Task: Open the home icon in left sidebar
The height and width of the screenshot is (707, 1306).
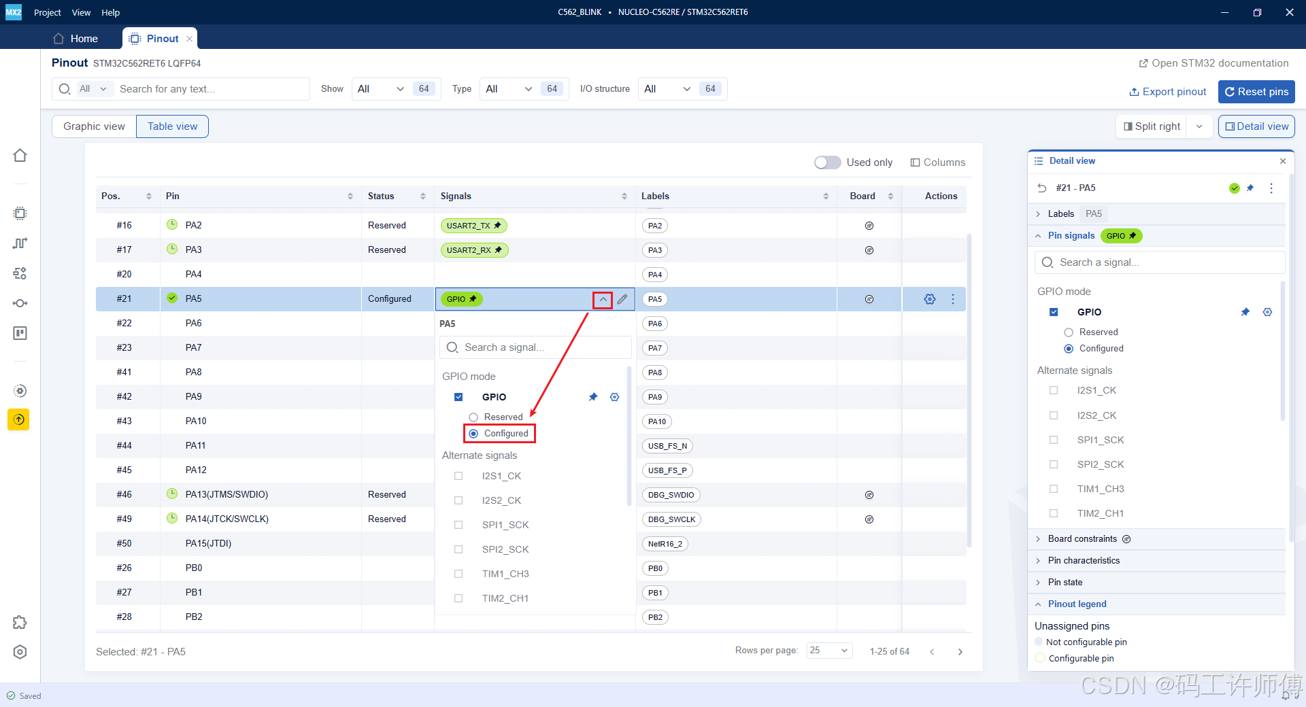Action: [20, 156]
